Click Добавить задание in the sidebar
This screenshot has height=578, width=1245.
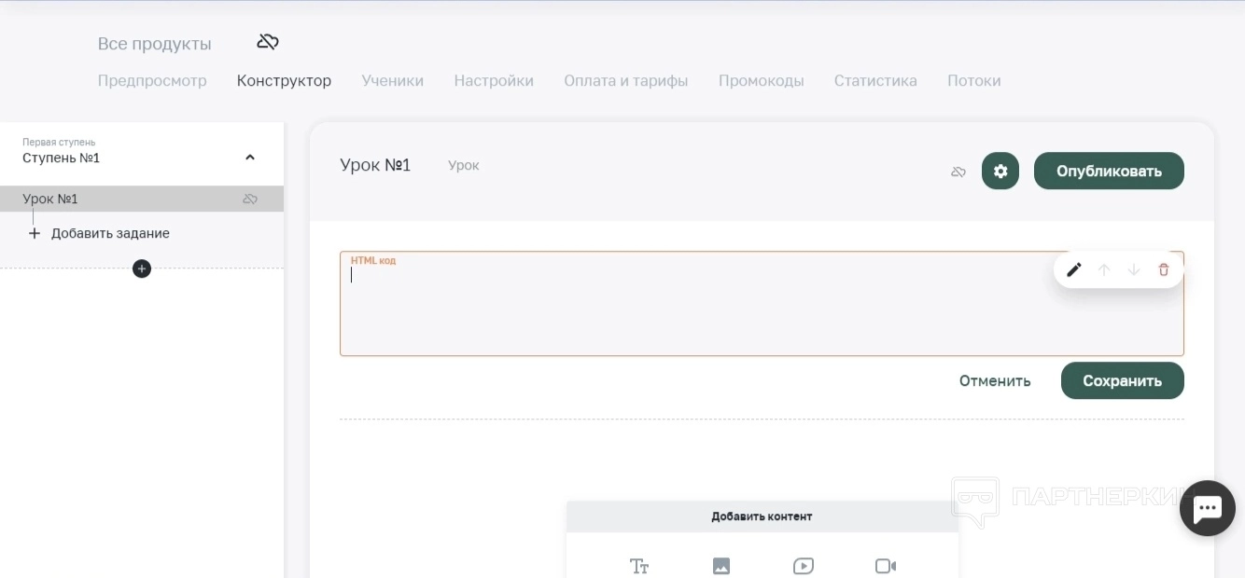point(110,233)
